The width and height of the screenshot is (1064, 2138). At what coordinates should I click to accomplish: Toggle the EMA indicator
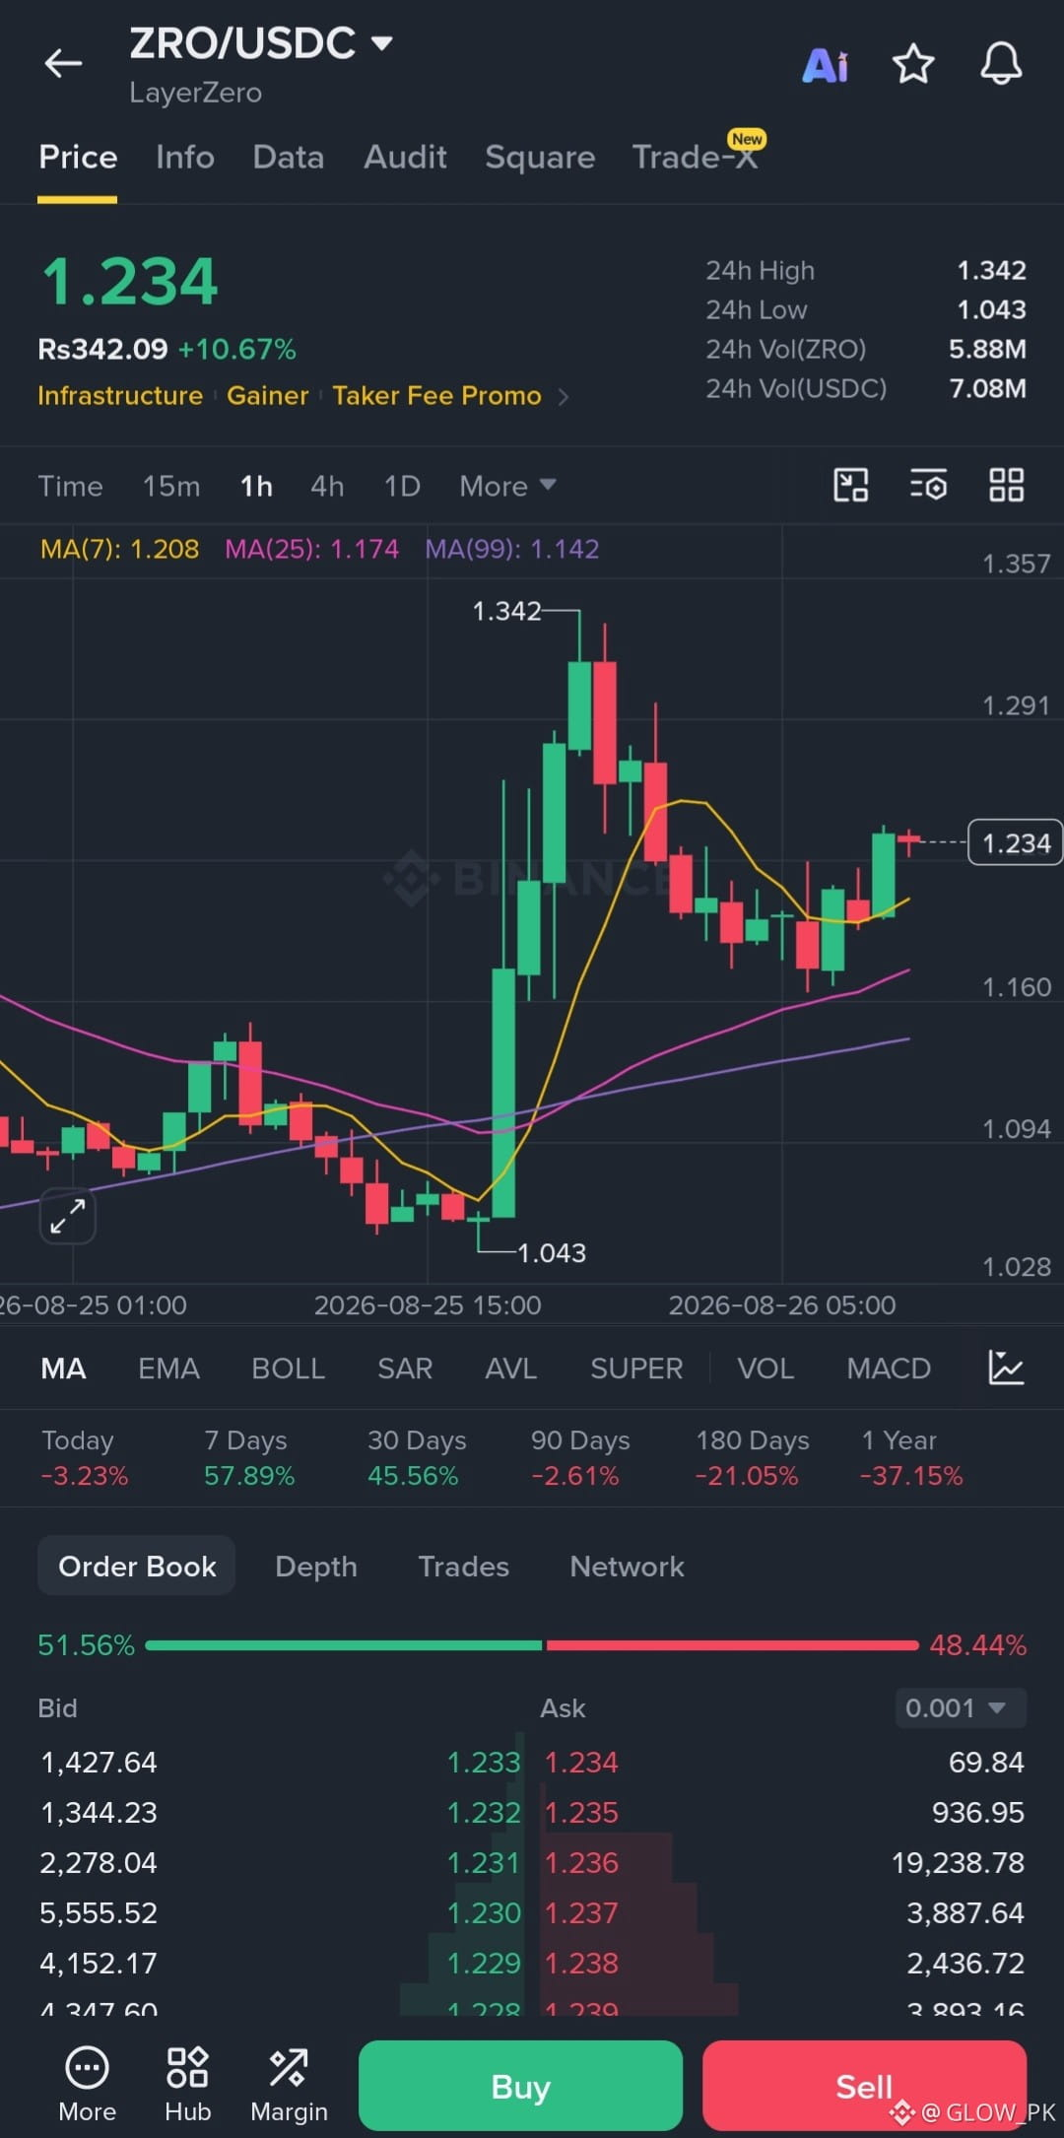(x=168, y=1368)
